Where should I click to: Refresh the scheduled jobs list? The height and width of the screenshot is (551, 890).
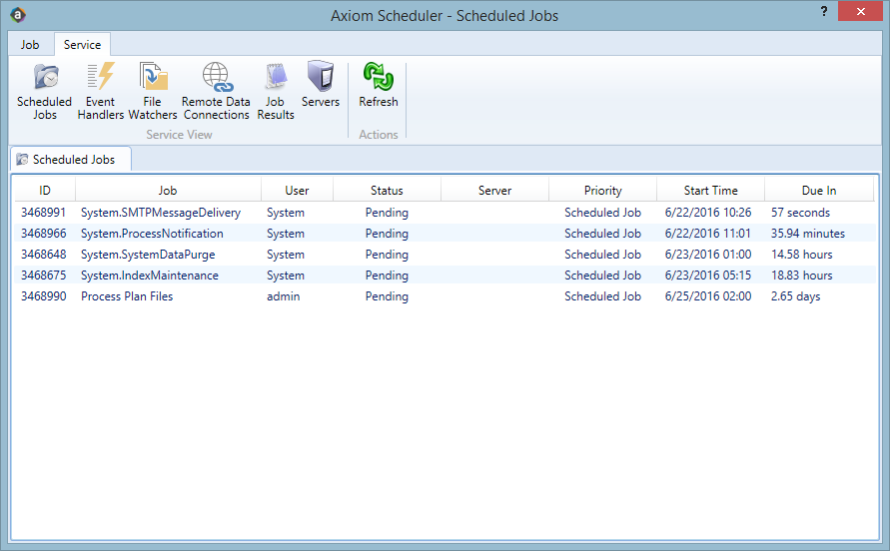tap(378, 85)
